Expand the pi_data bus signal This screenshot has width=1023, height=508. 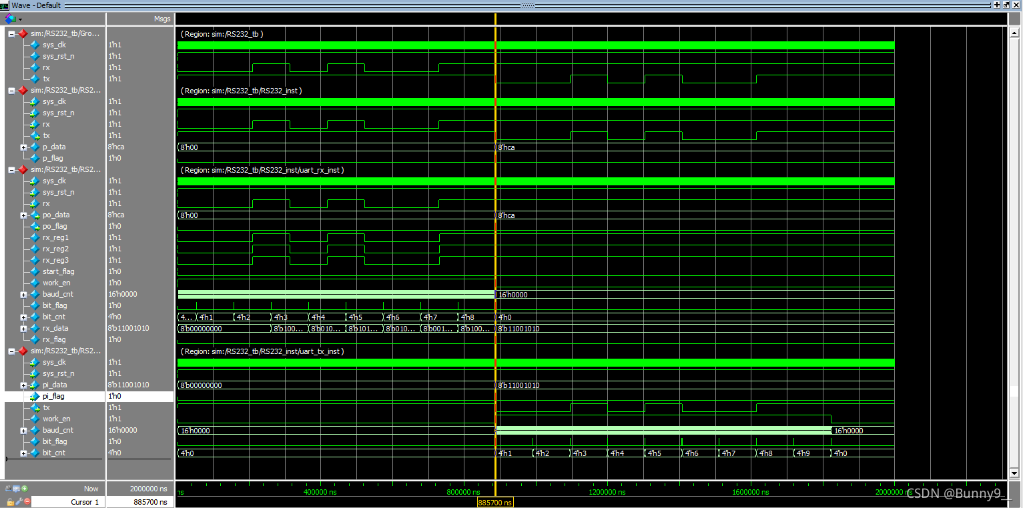(24, 385)
